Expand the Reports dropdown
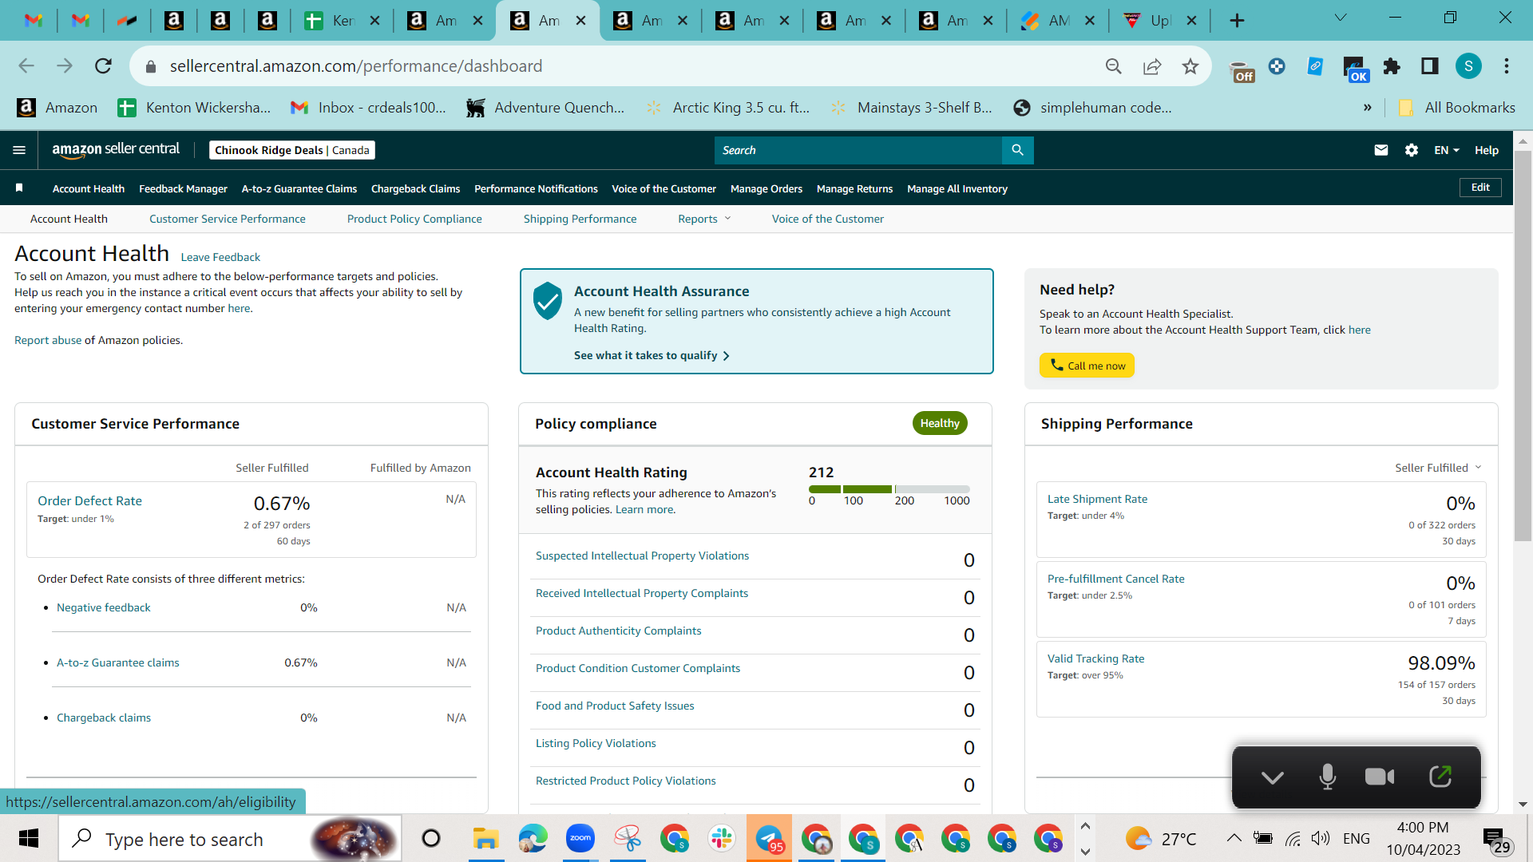Image resolution: width=1533 pixels, height=862 pixels. 704,219
